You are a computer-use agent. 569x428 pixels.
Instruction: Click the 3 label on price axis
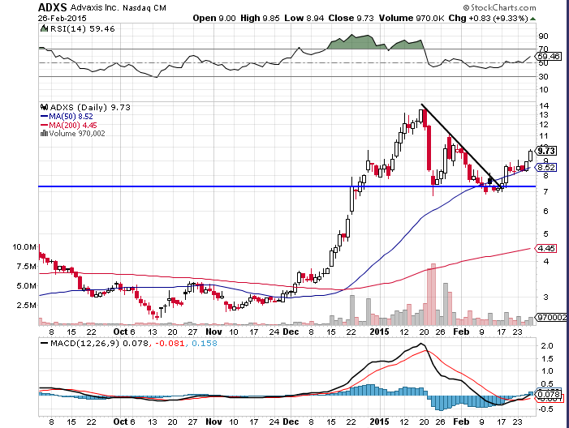545,297
